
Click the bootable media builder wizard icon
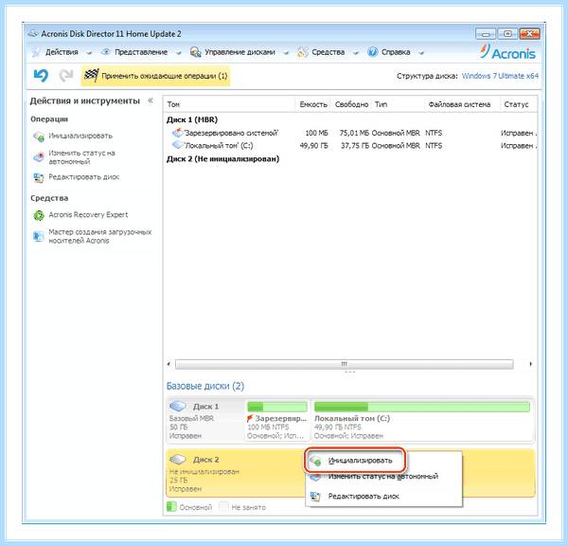pyautogui.click(x=39, y=236)
